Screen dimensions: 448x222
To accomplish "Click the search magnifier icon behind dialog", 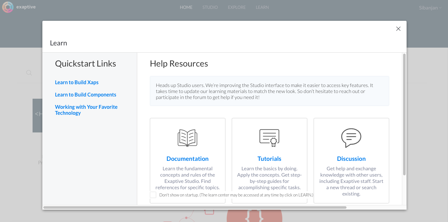I will [29, 73].
